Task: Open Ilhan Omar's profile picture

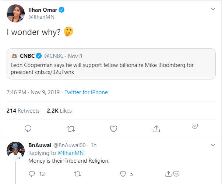Action: 15,13
